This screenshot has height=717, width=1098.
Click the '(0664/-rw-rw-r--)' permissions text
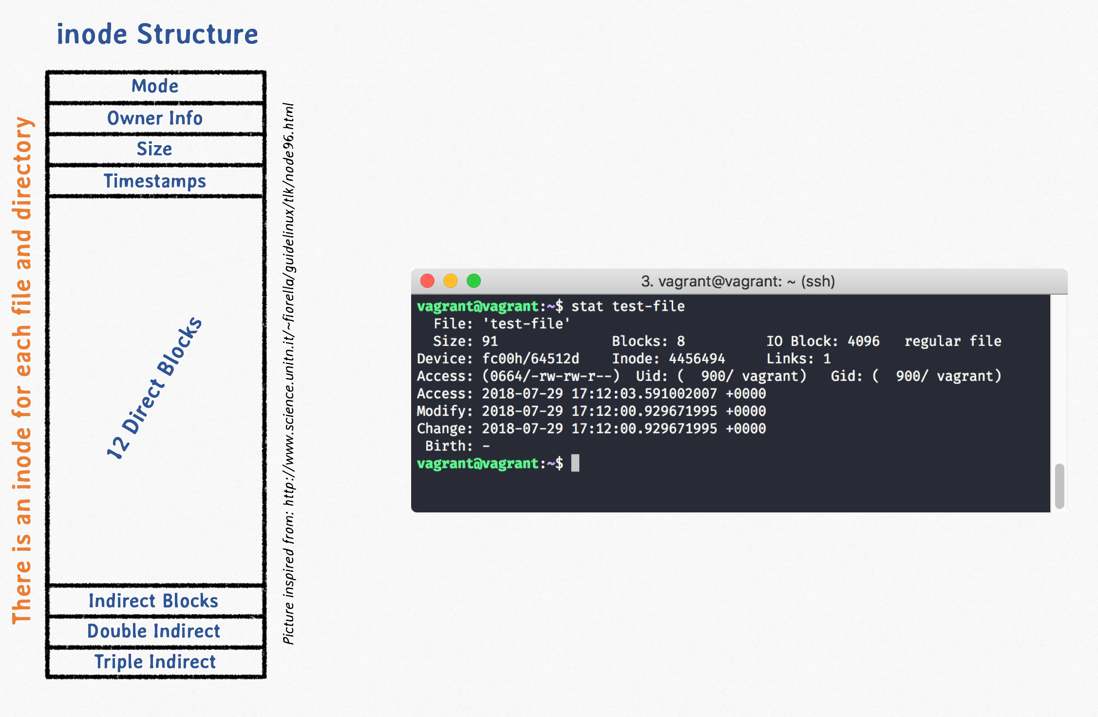coord(551,377)
